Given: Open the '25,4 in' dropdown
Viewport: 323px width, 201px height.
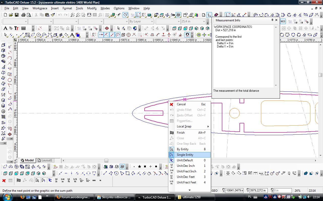Looking at the screenshot, I should click(x=193, y=22).
